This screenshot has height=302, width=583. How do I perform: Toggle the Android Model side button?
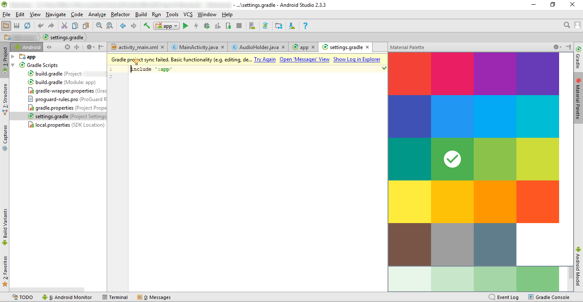(x=578, y=266)
